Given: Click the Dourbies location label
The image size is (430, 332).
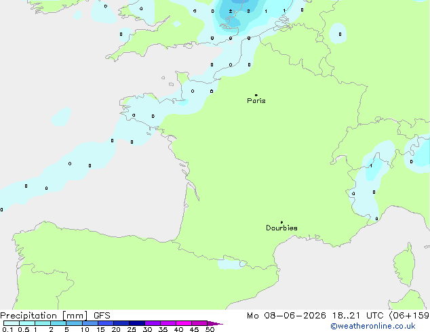Looking at the screenshot, I should 281,228.
